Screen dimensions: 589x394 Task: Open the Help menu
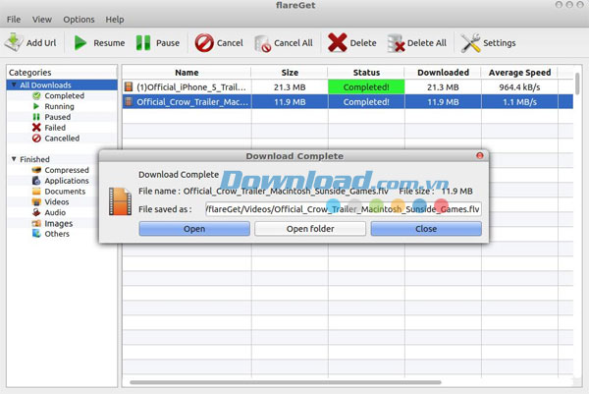(x=115, y=20)
